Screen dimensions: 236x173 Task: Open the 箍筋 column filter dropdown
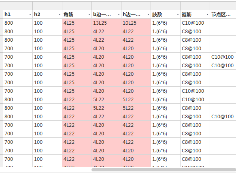[x=207, y=15]
